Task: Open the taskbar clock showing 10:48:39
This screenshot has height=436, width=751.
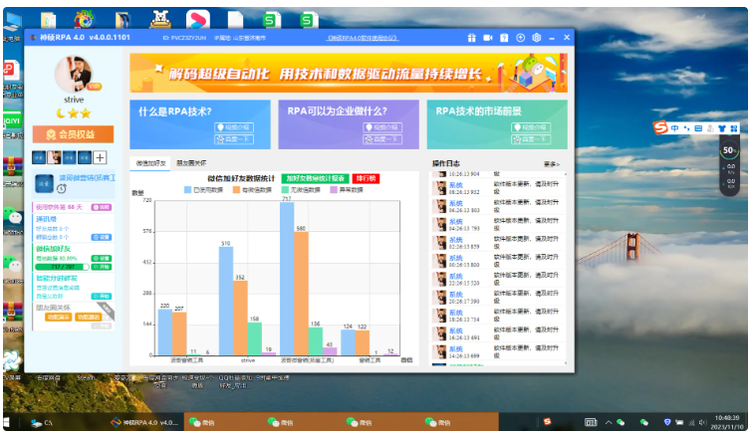Action: pos(727,422)
